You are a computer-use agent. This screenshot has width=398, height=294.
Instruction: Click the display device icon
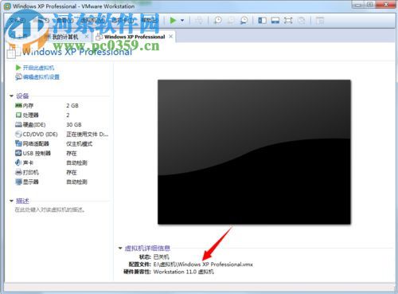(18, 182)
